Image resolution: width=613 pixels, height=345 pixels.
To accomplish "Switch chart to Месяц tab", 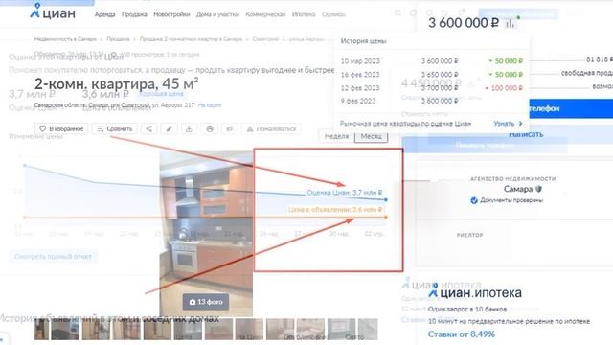I will point(371,136).
